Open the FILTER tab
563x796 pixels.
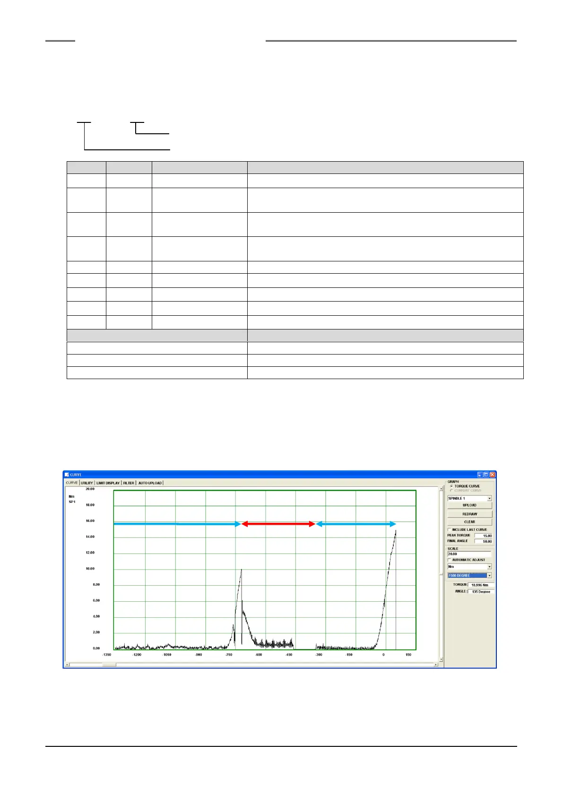129,483
